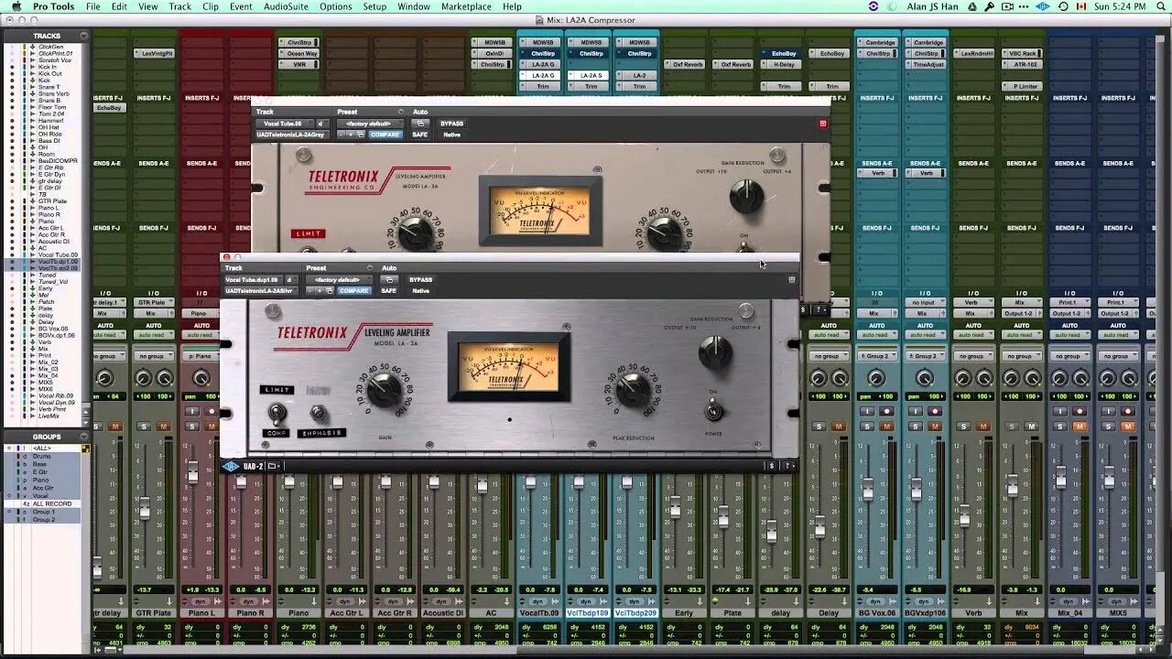Open the Groups list popup menu arrow
This screenshot has height=659, width=1172.
click(84, 437)
